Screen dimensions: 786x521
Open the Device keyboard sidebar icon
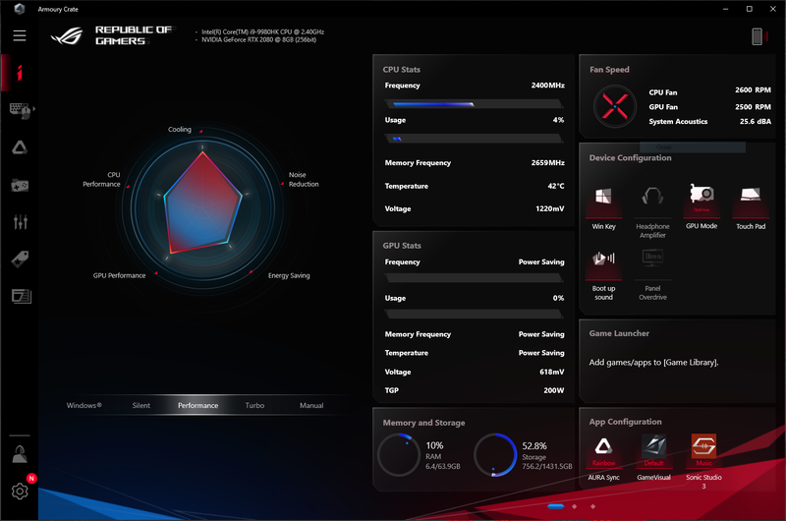tap(20, 110)
